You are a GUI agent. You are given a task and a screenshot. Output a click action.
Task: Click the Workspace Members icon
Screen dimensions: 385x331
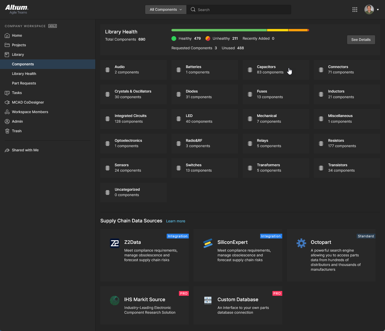7,112
